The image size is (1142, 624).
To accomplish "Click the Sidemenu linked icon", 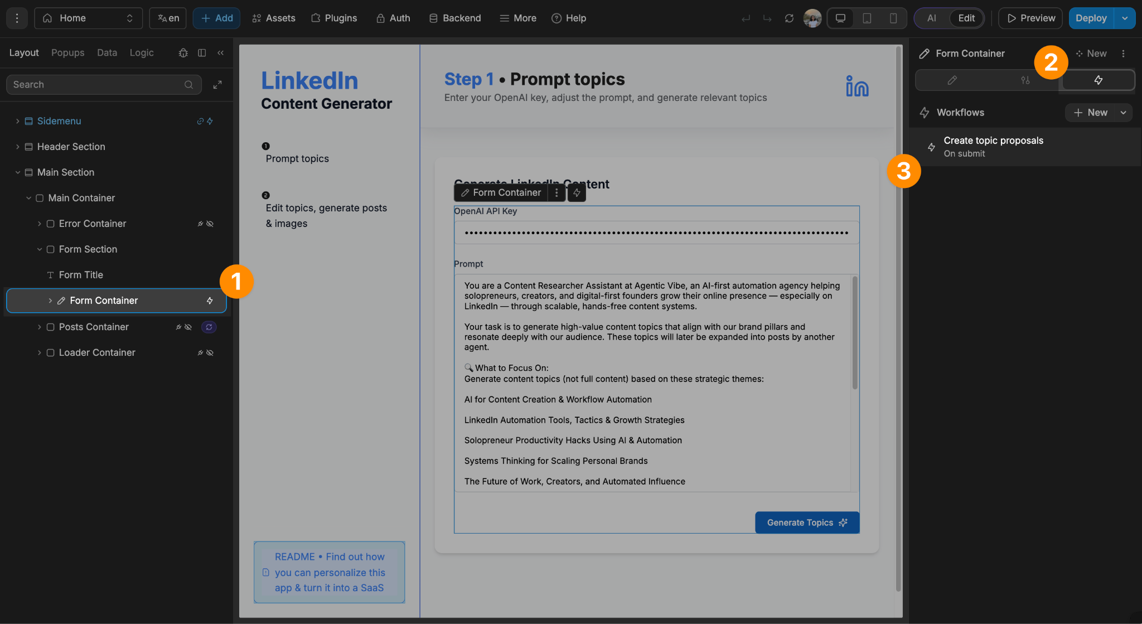I will pyautogui.click(x=200, y=121).
